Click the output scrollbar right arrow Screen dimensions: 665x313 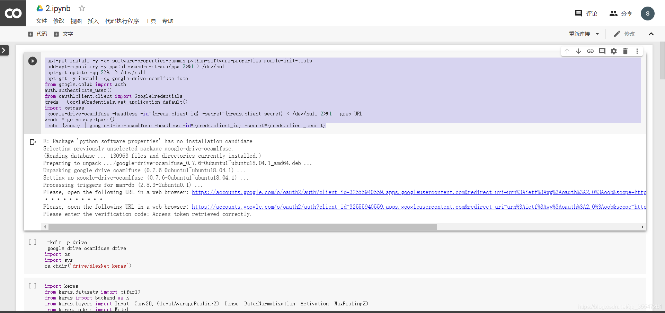642,227
